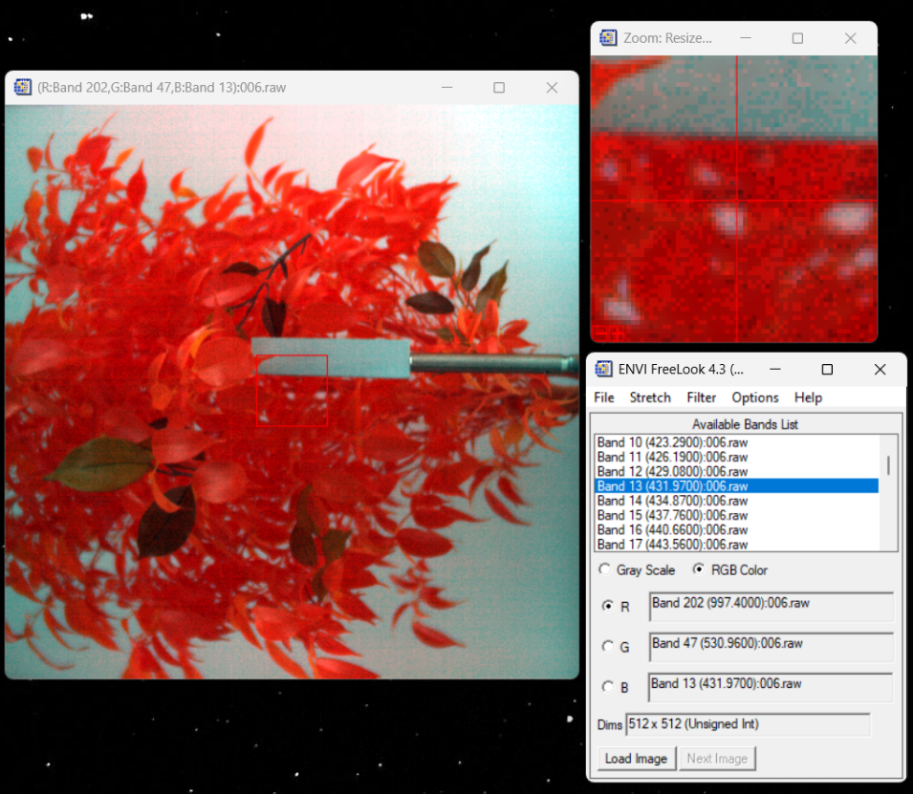Image resolution: width=913 pixels, height=794 pixels.
Task: Select the G channel radio button
Action: click(608, 647)
